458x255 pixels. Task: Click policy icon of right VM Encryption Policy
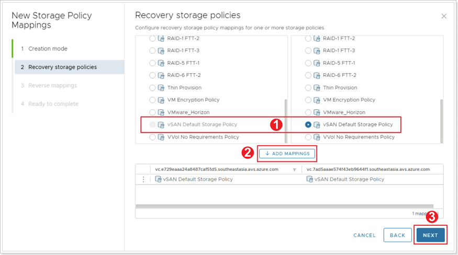[317, 100]
